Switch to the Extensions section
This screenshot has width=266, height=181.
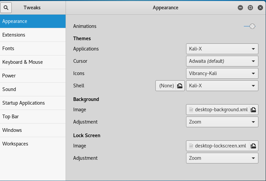tap(33, 35)
